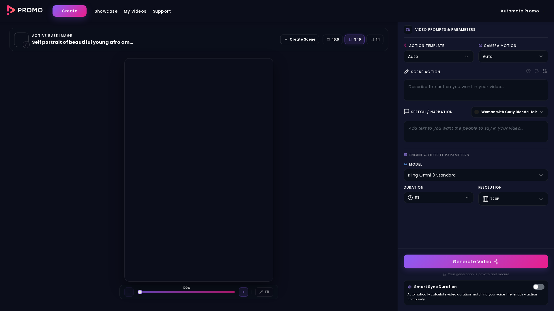The image size is (554, 311).
Task: Open the Woman with Curly Blonde Hair voice dropdown
Action: pyautogui.click(x=510, y=112)
